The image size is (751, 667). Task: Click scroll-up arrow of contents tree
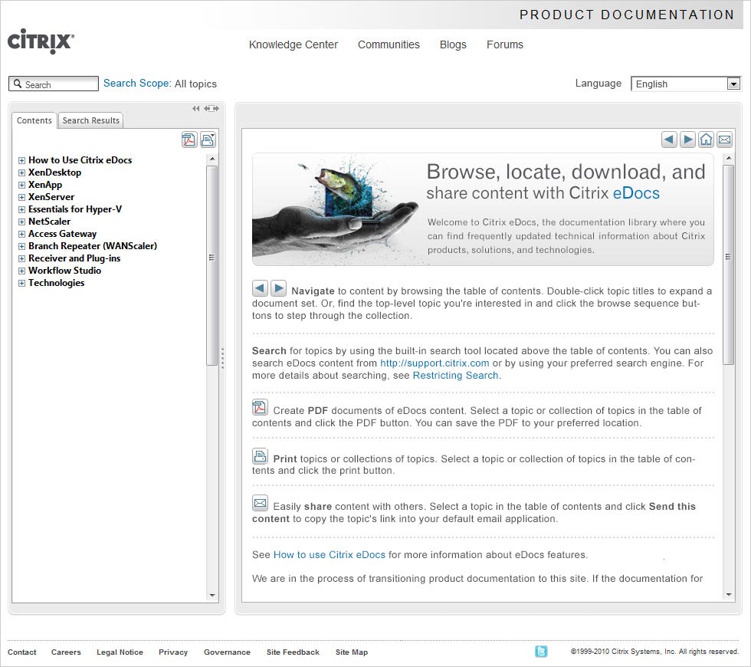(212, 159)
